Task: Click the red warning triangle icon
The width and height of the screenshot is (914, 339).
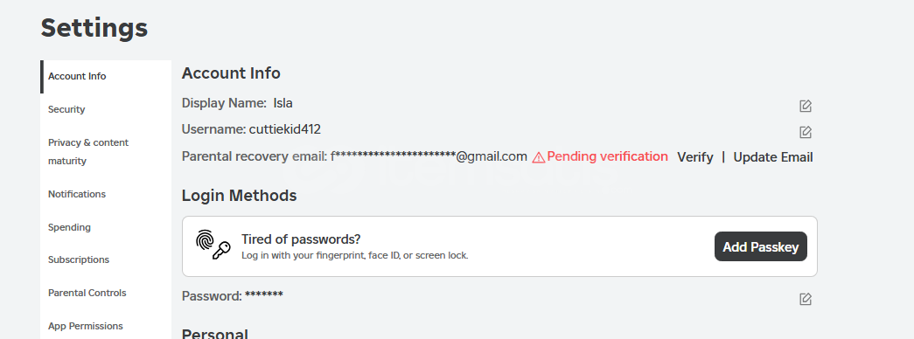Action: click(x=539, y=157)
